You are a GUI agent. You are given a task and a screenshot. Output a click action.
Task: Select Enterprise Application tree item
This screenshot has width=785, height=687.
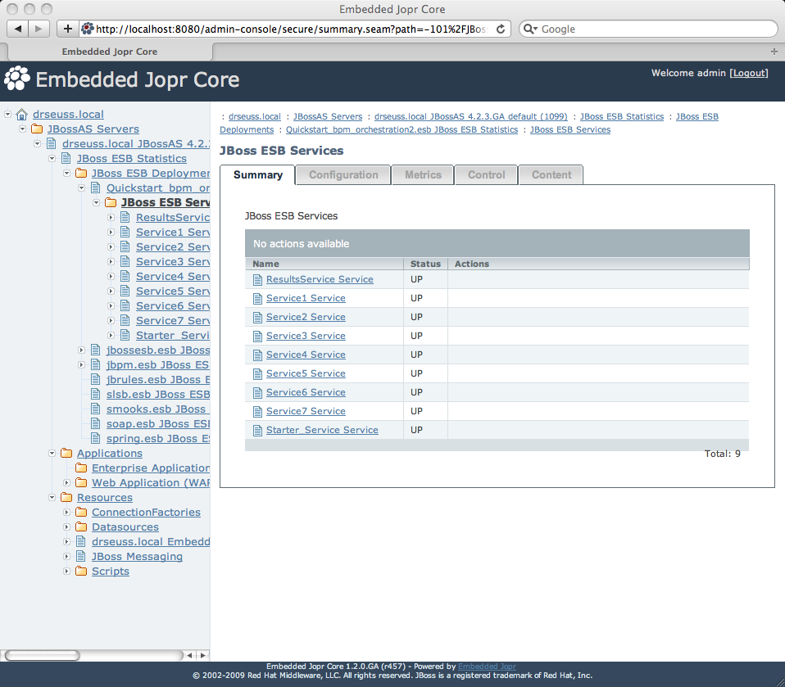coord(151,468)
